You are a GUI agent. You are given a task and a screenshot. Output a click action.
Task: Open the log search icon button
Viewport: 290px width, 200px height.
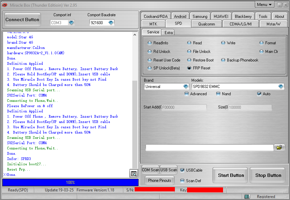tap(134, 174)
